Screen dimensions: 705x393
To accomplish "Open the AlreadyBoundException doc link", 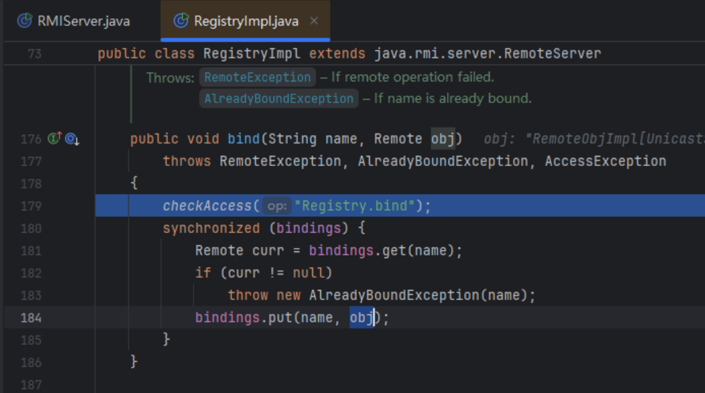I will click(x=278, y=99).
